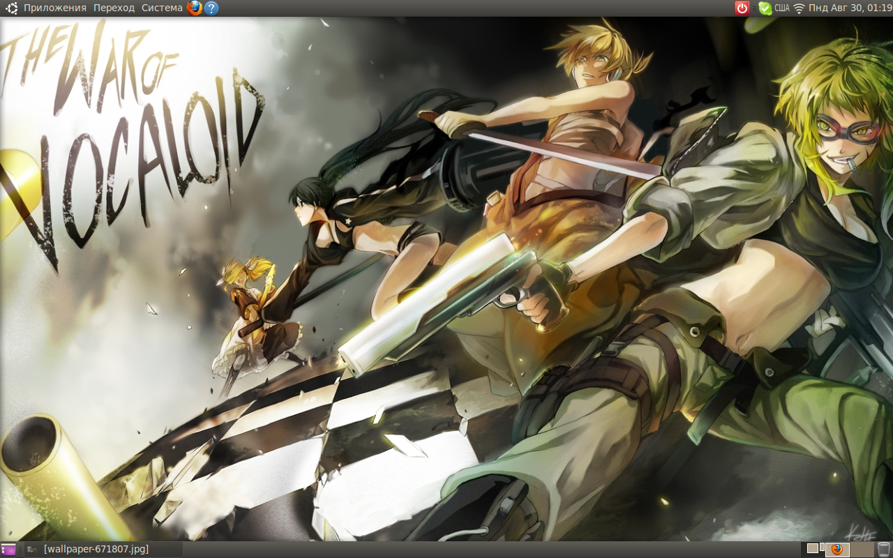Open the clock calendar Пнд Авг 30

tap(850, 8)
